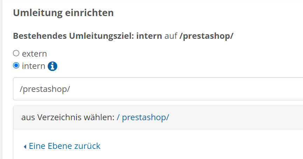Open the prestashop/ breadcrumb link
Viewport: 303px width, 159px height.
point(145,117)
